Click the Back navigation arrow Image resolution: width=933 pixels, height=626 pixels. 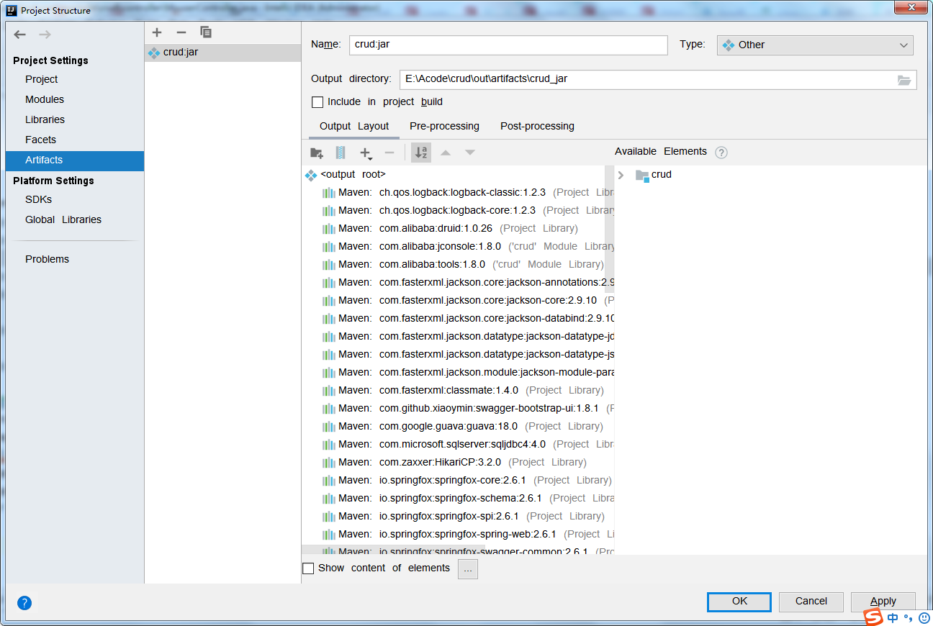[20, 35]
